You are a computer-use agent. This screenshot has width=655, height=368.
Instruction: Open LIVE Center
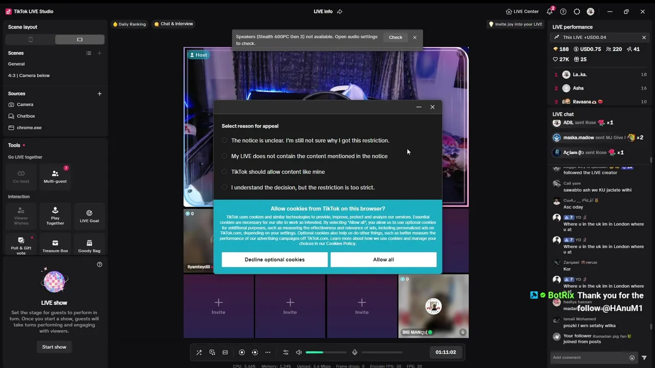pyautogui.click(x=522, y=11)
